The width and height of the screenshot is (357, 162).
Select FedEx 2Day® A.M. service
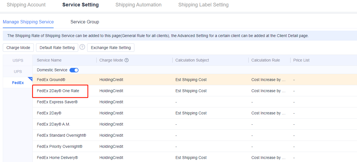pyautogui.click(x=53, y=124)
